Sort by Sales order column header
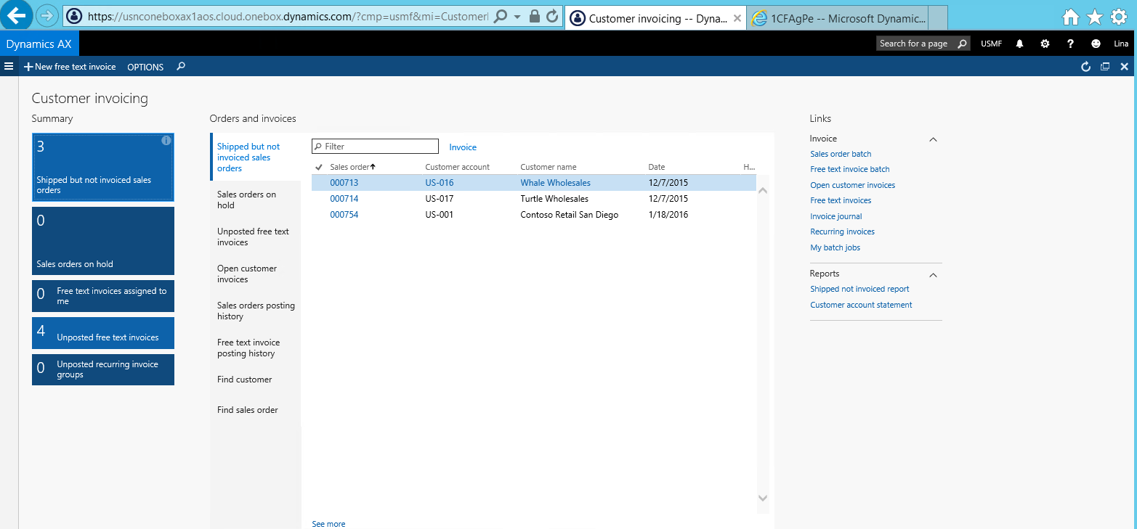This screenshot has width=1137, height=529. click(x=350, y=167)
